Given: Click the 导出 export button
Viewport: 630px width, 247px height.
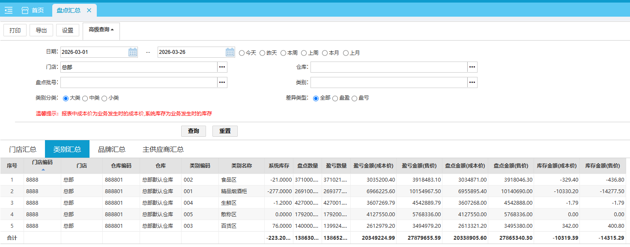Looking at the screenshot, I should click(x=41, y=30).
